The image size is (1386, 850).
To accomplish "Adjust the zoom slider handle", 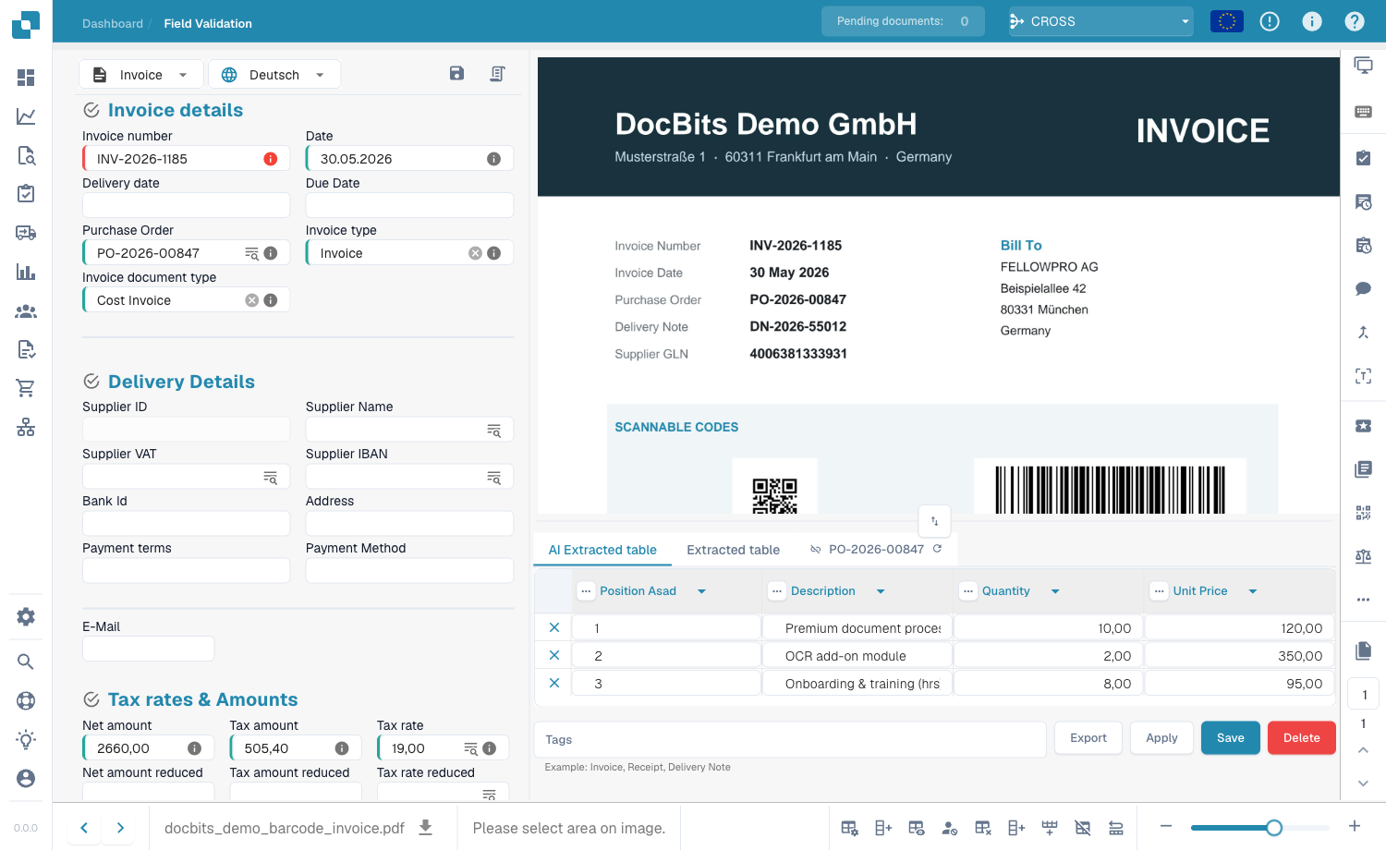I will 1274,827.
